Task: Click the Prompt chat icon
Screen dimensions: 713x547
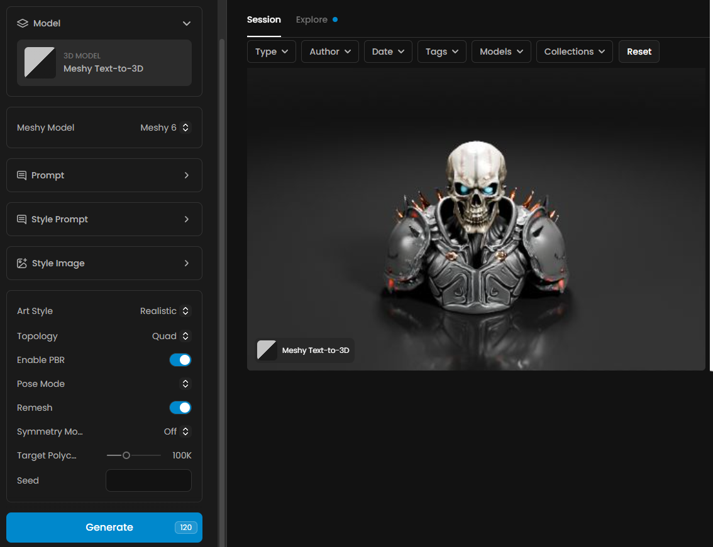Action: coord(22,175)
